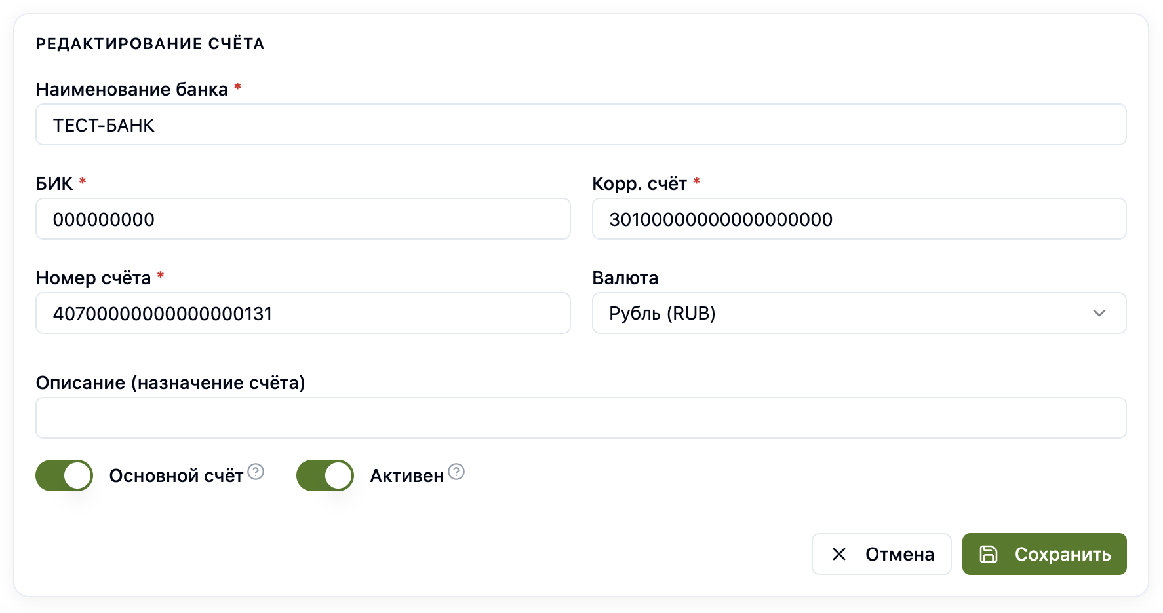
Task: Click the X icon inside the Отмена button
Action: click(838, 554)
